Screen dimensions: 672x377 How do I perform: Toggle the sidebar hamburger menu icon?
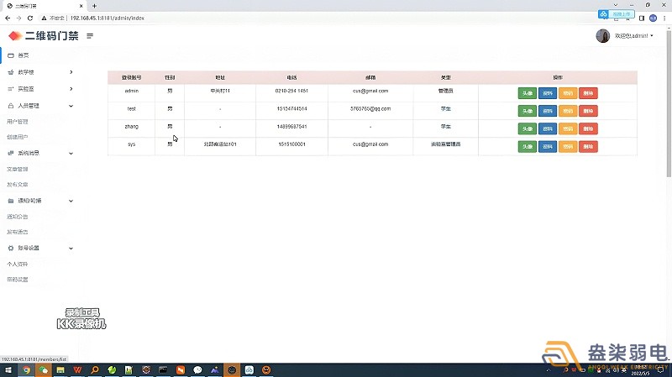[x=90, y=36]
